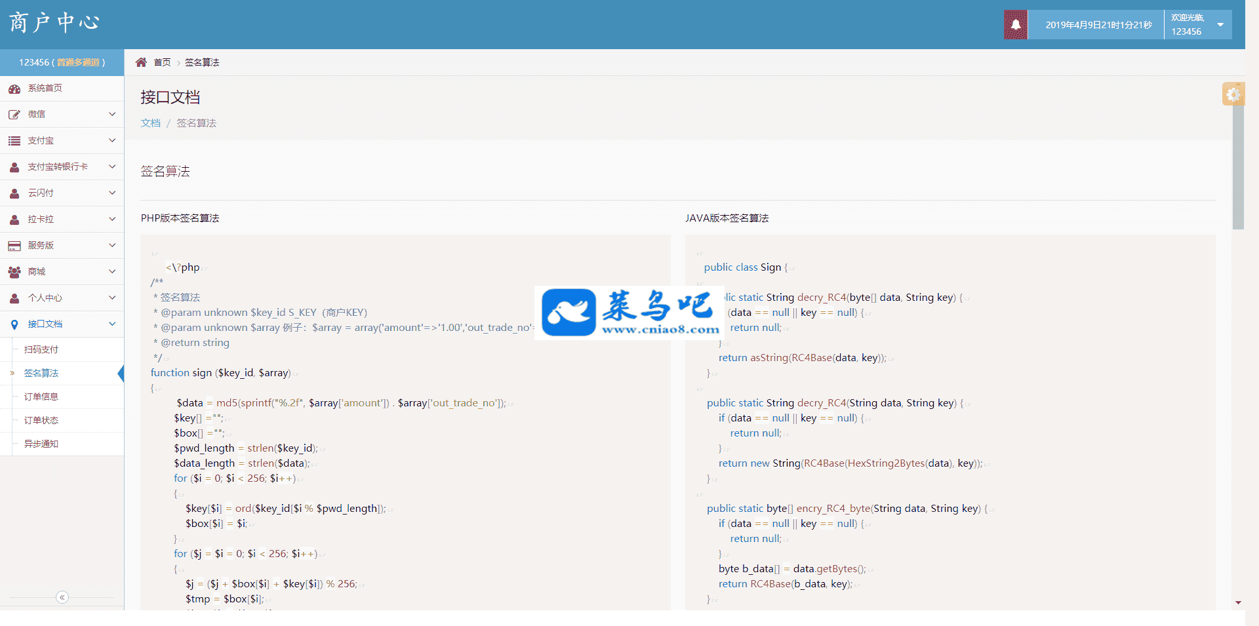Open the 异步通知 submenu item
The image size is (1259, 626).
(41, 444)
